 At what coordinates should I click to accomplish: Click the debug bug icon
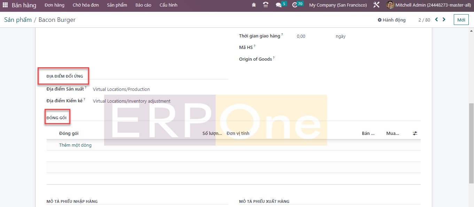[x=254, y=5]
